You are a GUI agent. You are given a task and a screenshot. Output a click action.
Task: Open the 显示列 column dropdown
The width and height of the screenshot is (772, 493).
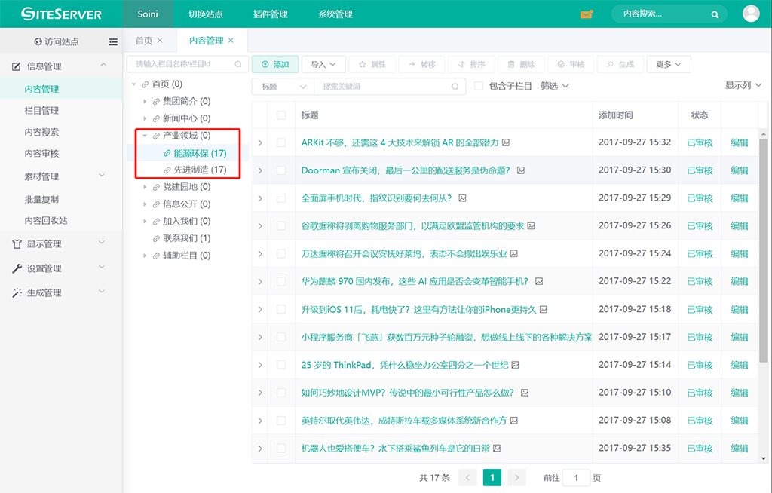742,86
